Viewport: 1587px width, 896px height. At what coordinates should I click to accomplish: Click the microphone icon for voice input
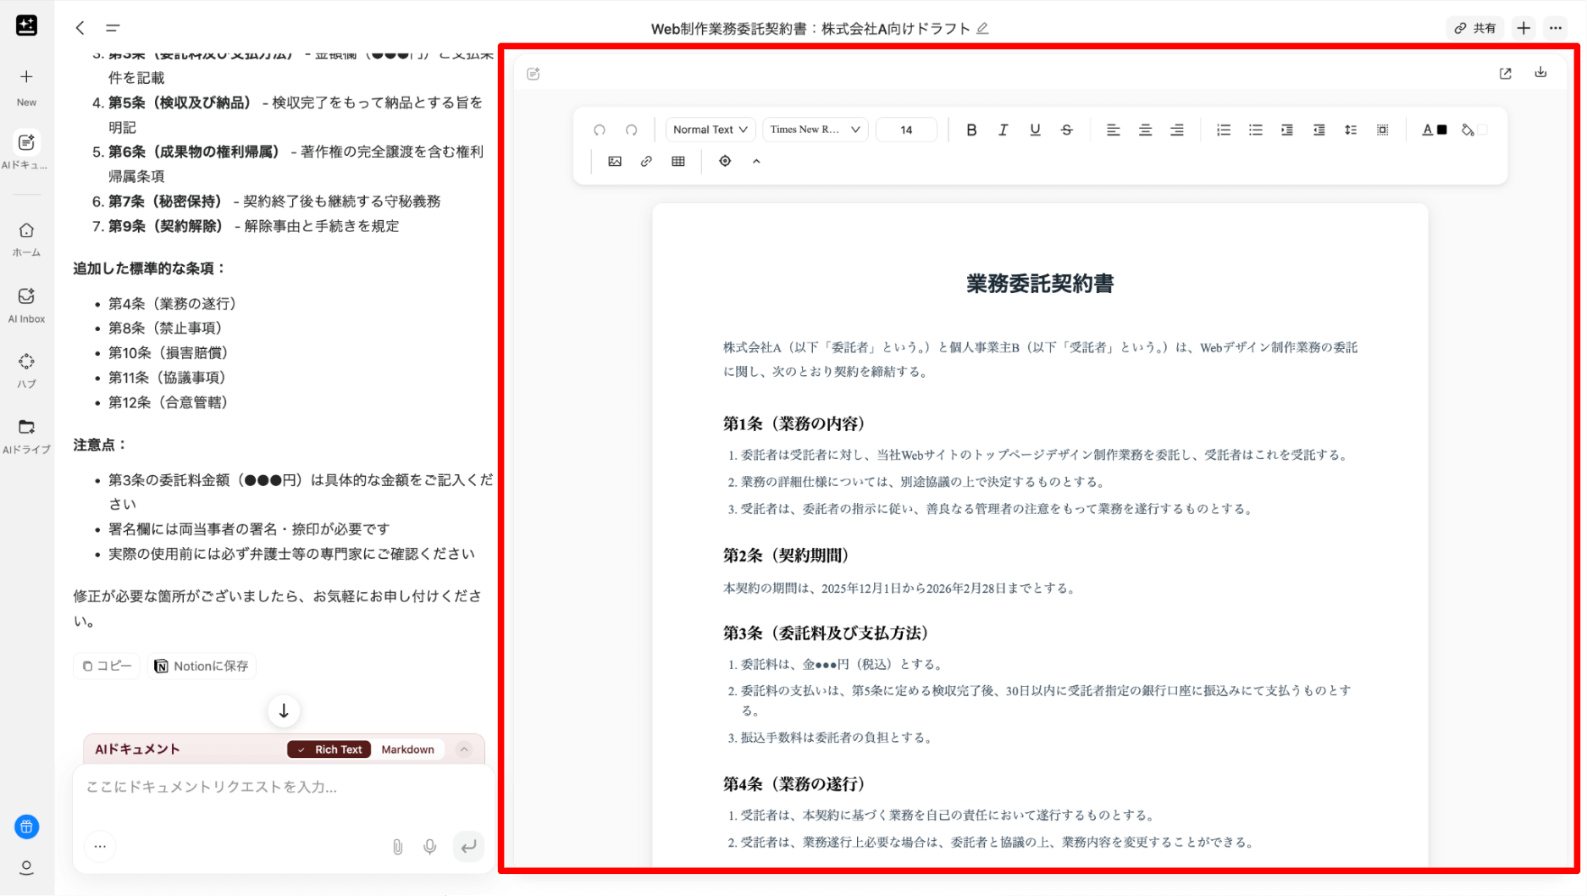pyautogui.click(x=430, y=846)
